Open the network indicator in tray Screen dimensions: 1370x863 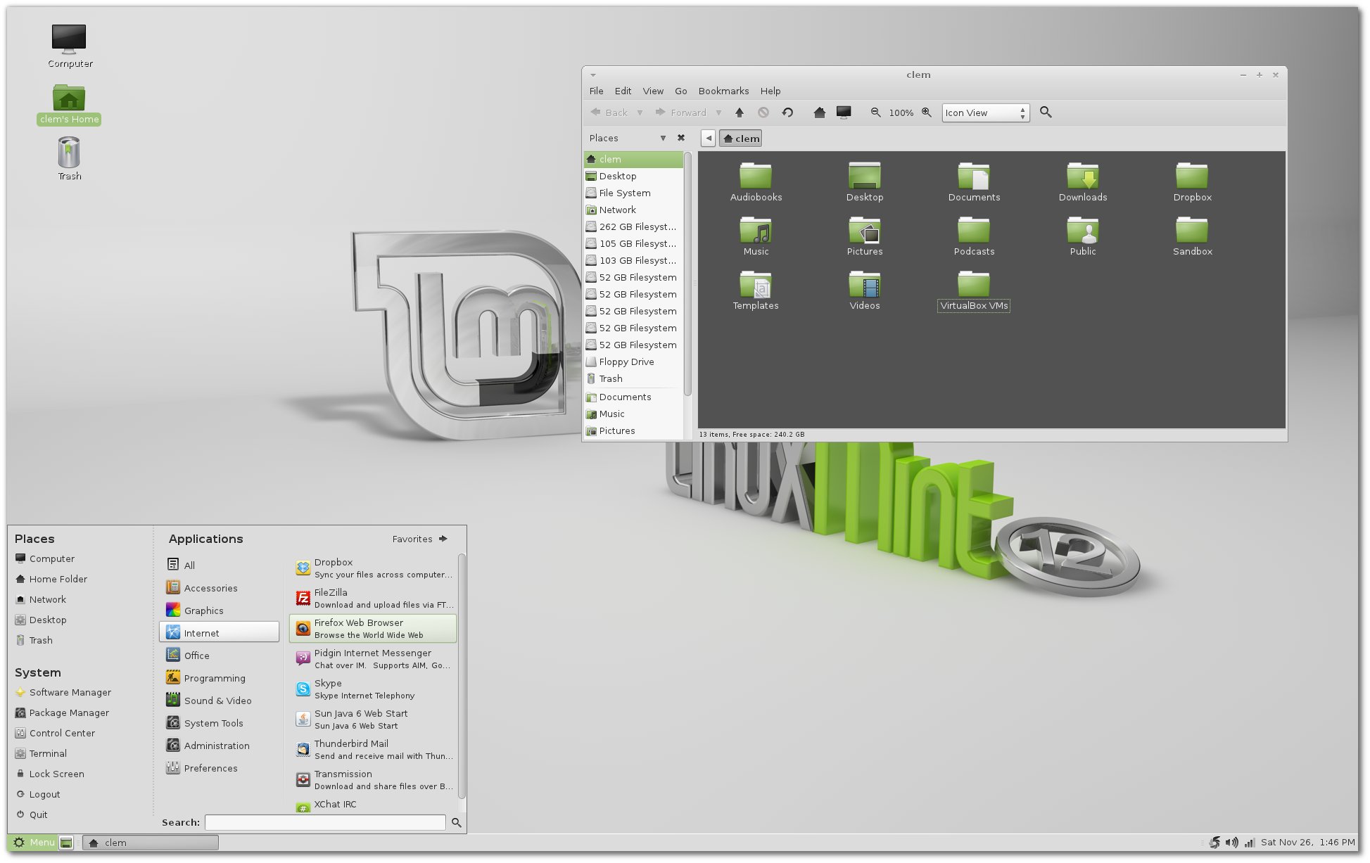(1250, 843)
